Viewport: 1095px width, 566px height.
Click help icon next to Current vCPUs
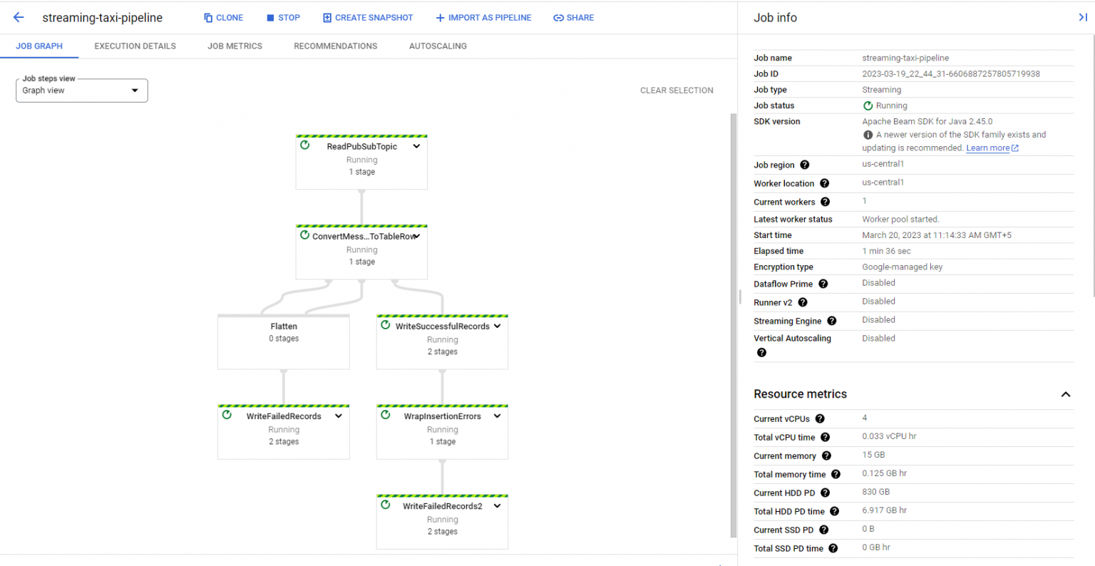click(820, 419)
